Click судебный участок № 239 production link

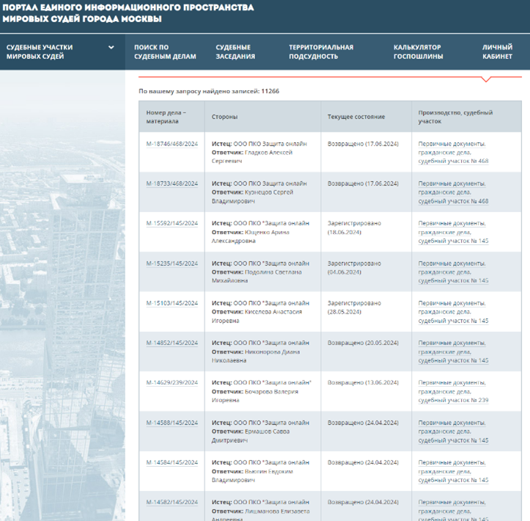453,400
